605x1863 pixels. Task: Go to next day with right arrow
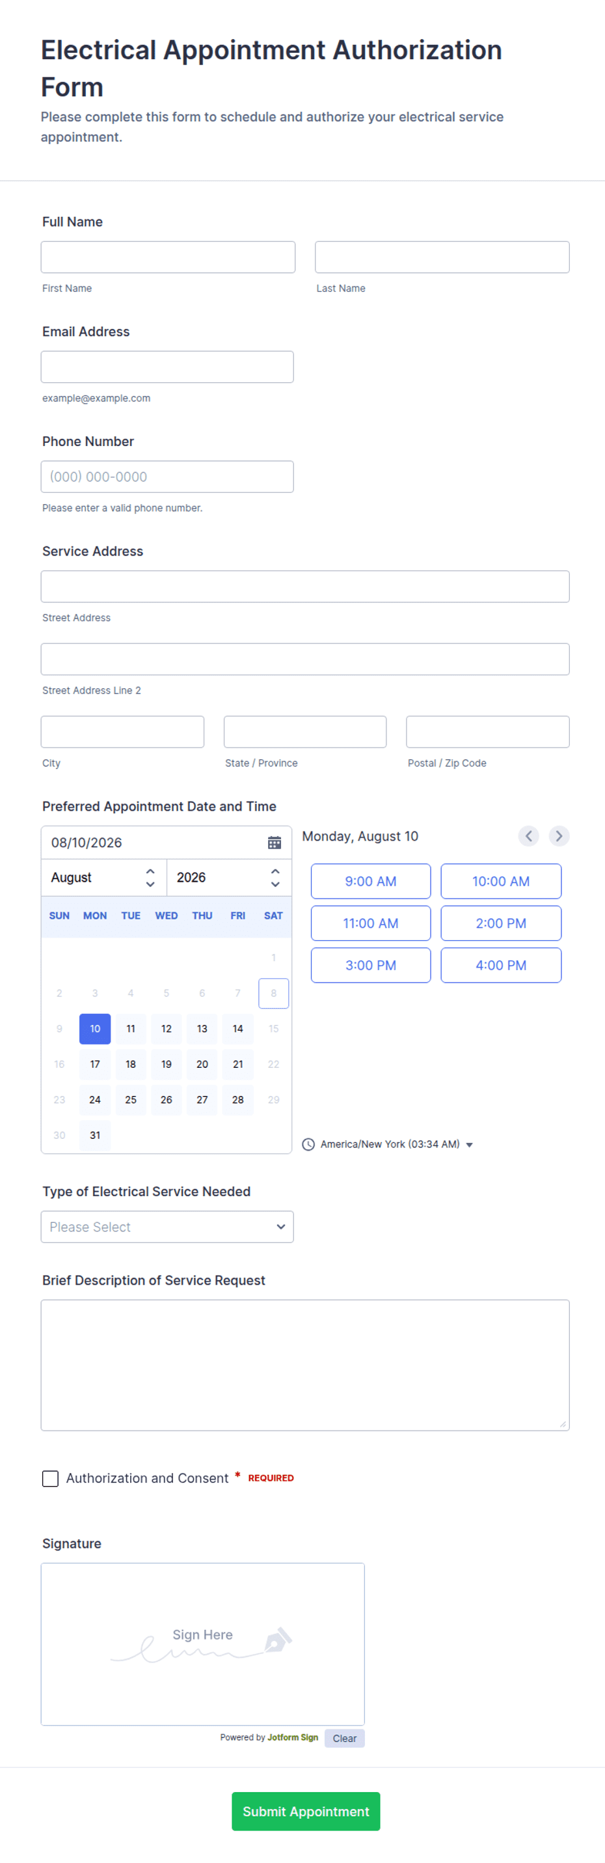click(x=559, y=836)
